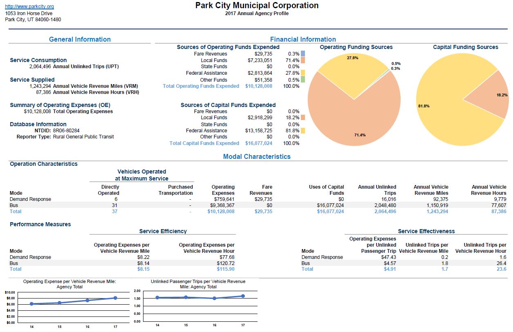513x332 pixels.
Task: Click "Annual Vehicle Revenue Hours (VRH)" label
Action: (x=96, y=92)
